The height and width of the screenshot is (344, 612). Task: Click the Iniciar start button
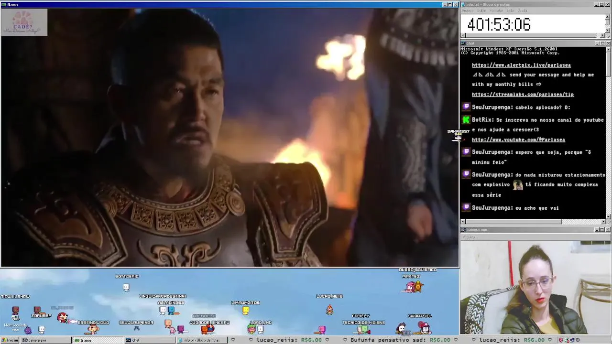(10, 340)
